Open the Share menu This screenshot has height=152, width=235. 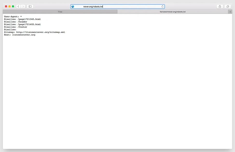pos(220,6)
